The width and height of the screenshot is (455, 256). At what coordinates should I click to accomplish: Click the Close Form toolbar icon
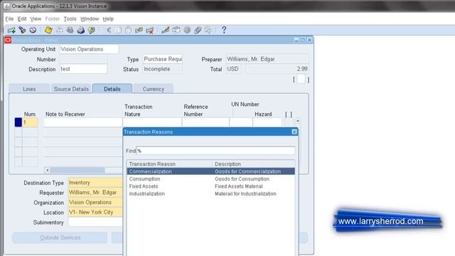pos(92,30)
